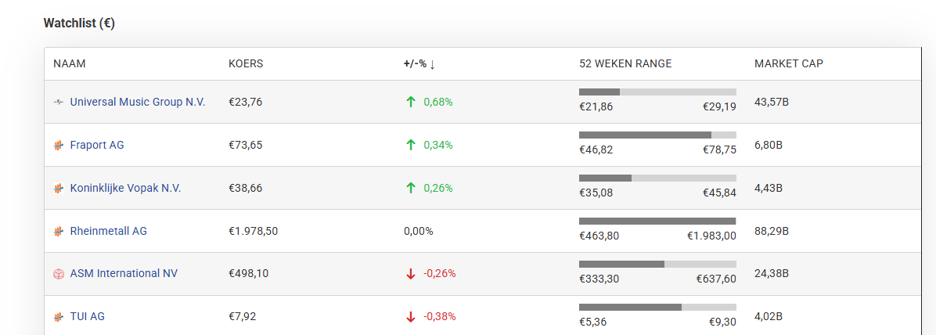This screenshot has width=936, height=335.
Task: Click the ASM International logo icon
Action: point(58,274)
